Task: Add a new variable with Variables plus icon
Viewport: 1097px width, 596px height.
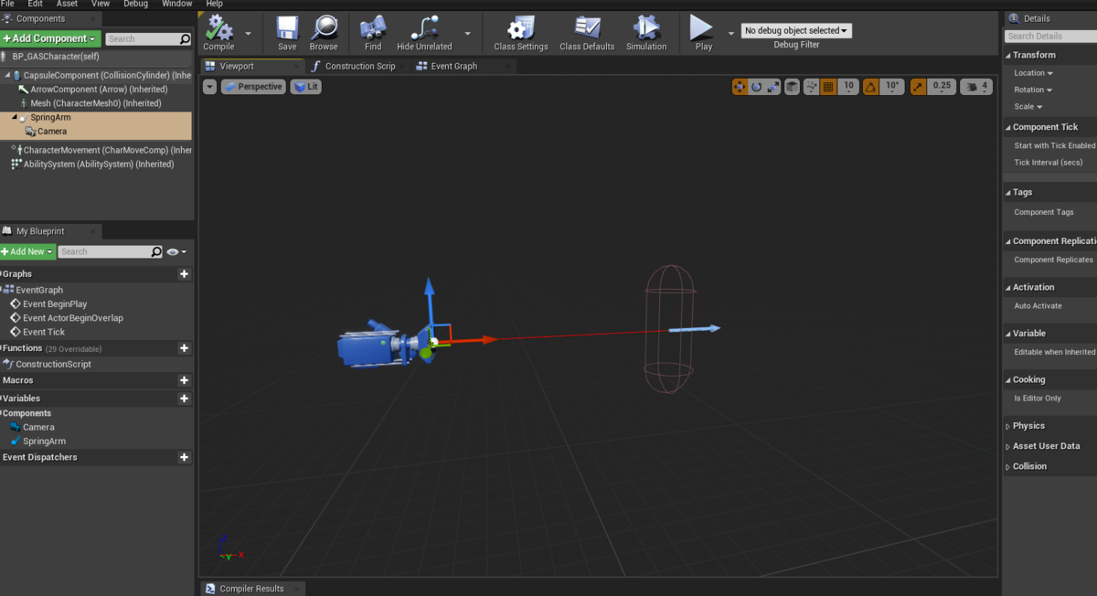Action: (184, 399)
